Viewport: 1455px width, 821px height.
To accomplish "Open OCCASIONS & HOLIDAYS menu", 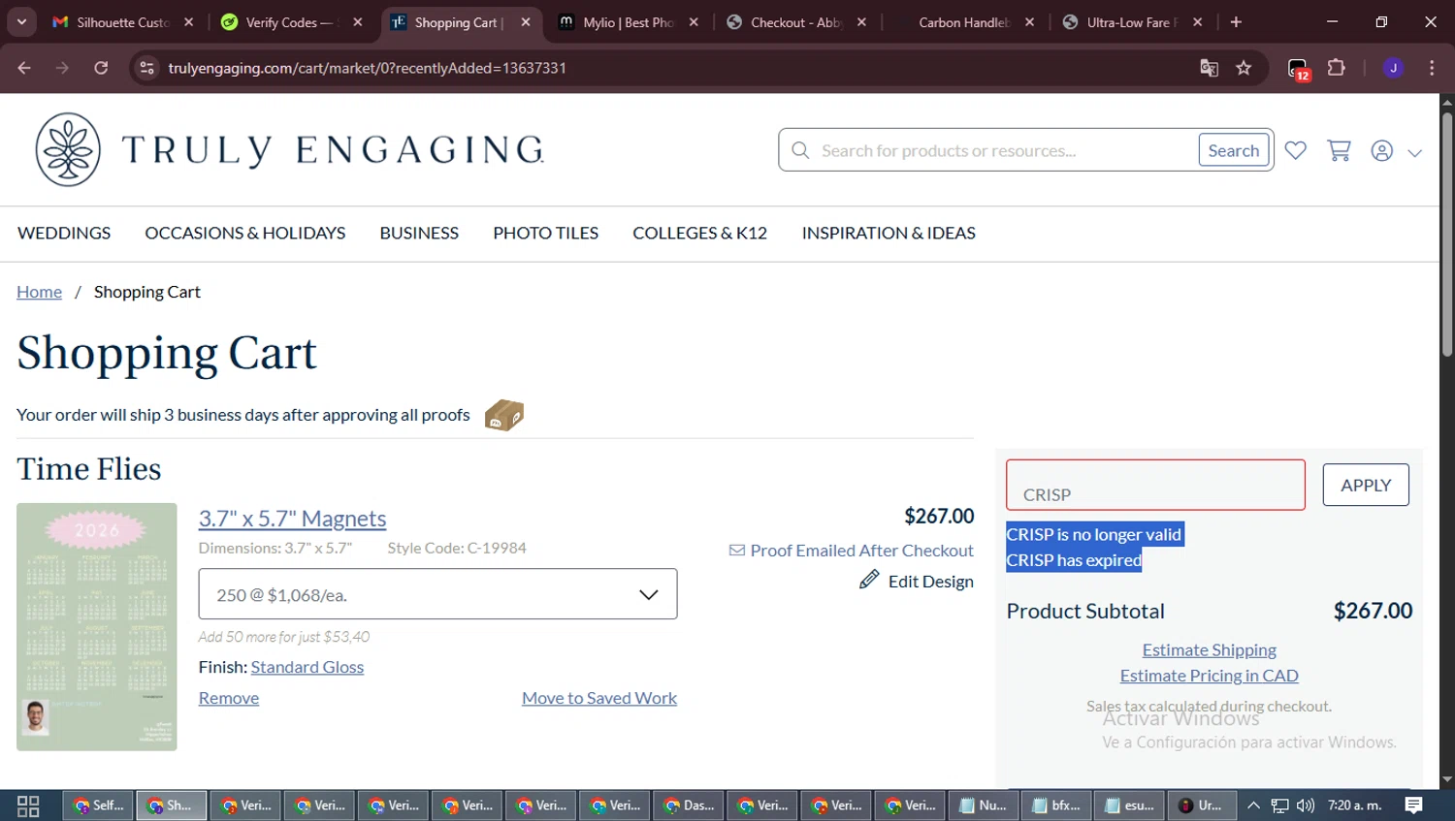I will pos(245,233).
